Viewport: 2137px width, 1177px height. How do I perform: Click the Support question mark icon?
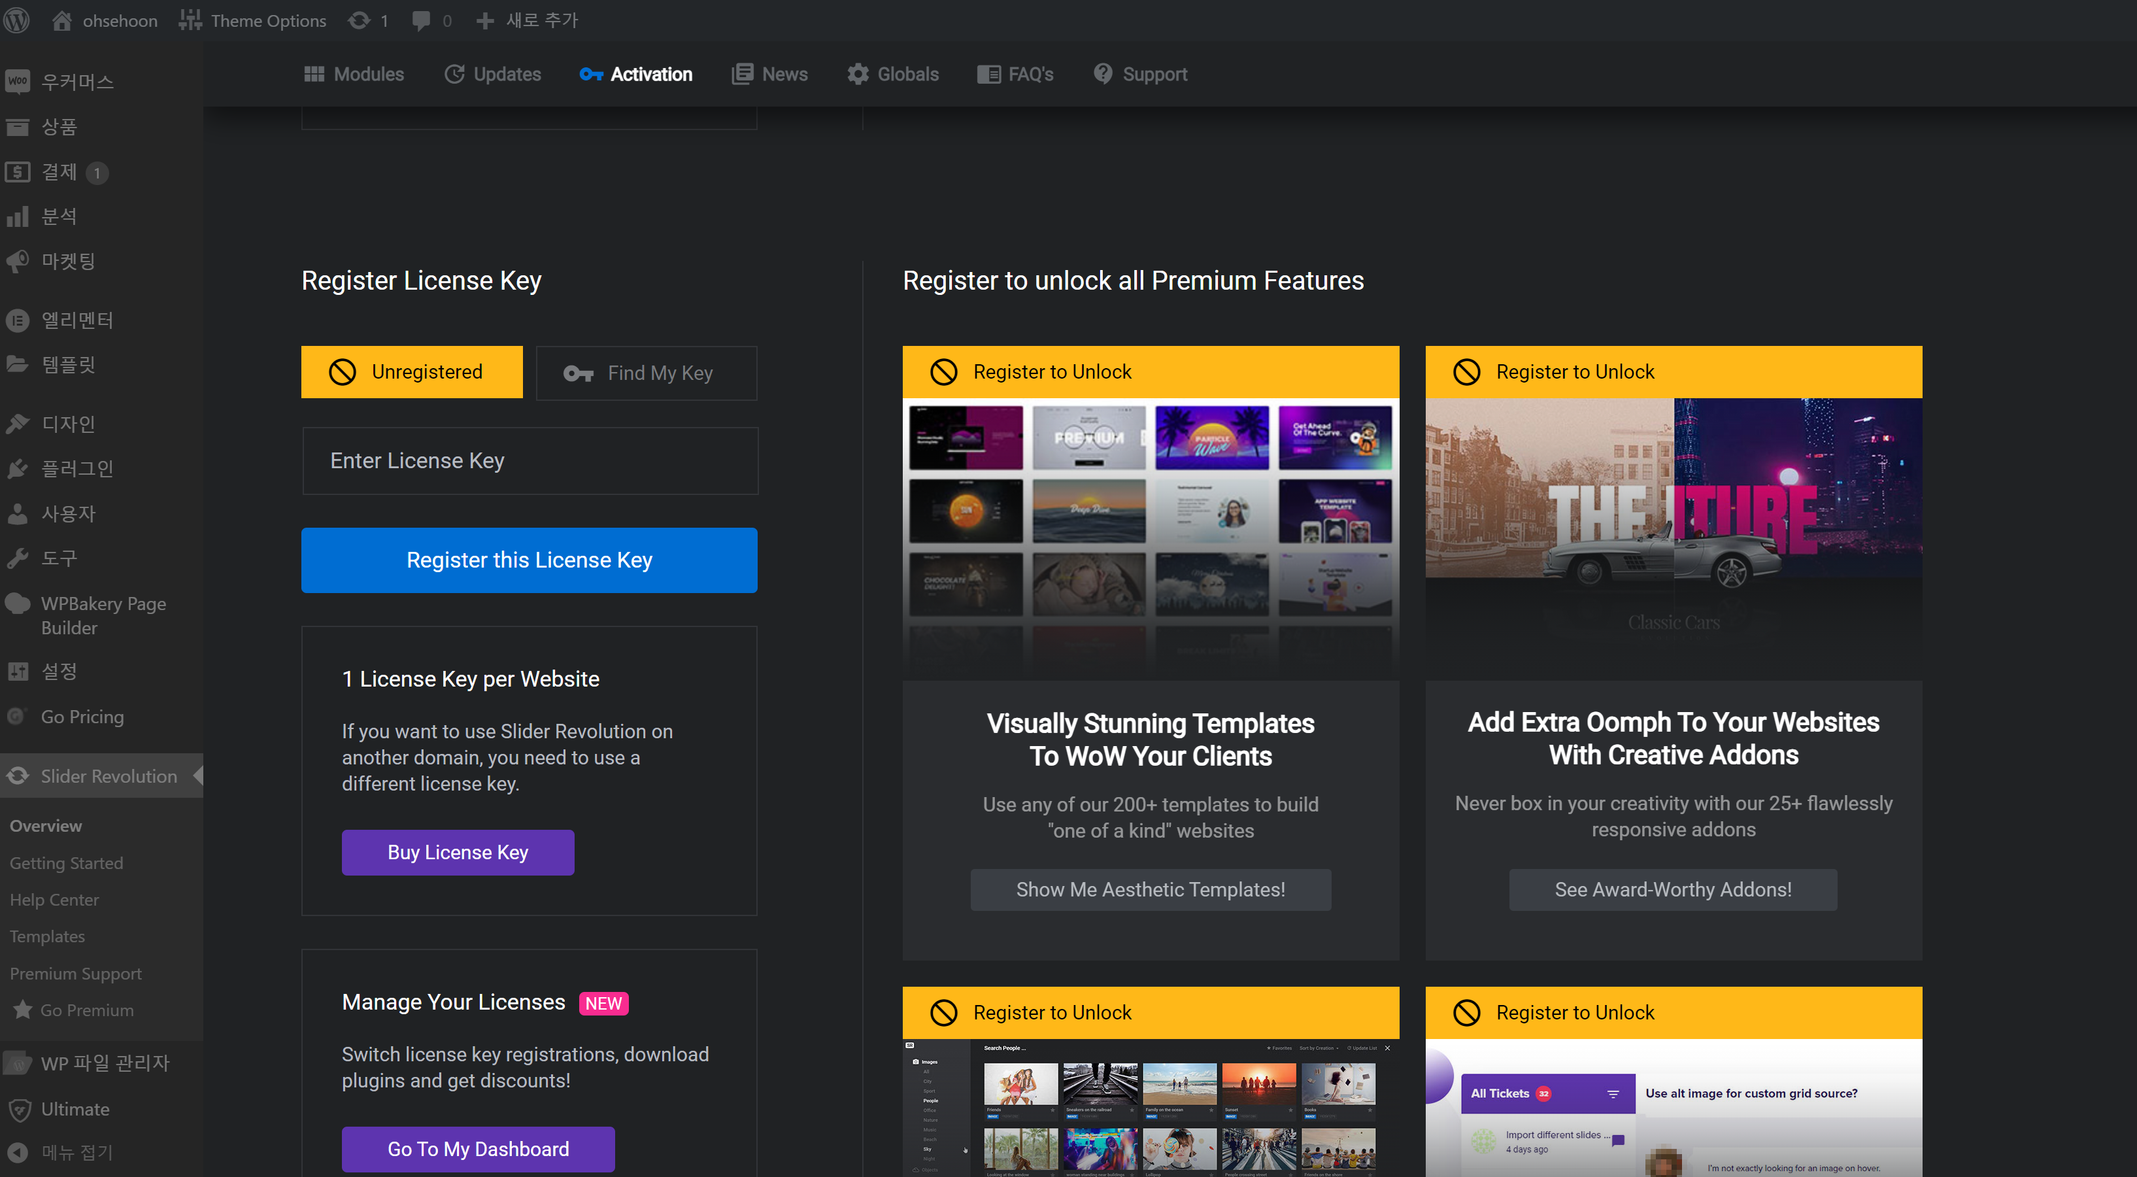point(1103,74)
